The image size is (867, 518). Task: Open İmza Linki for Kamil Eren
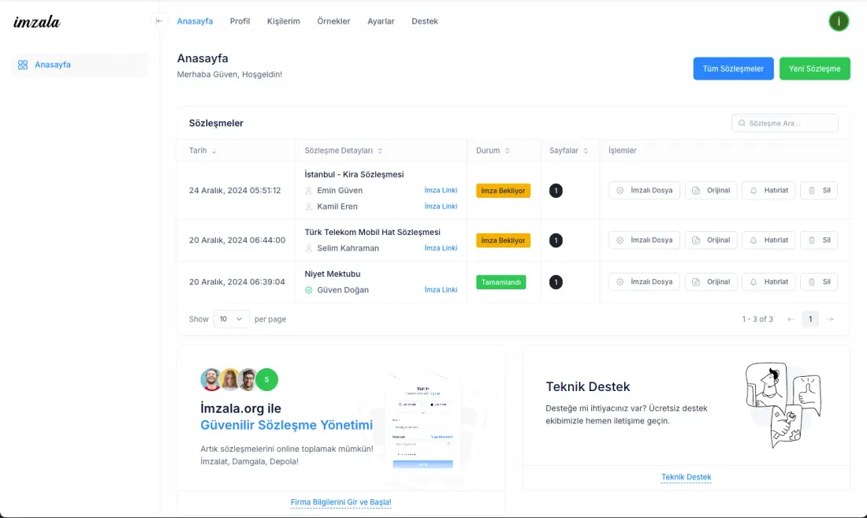tap(441, 207)
